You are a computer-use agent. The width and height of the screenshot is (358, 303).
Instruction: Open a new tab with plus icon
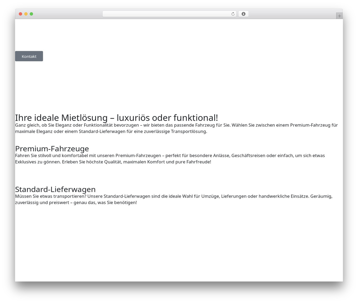(339, 16)
